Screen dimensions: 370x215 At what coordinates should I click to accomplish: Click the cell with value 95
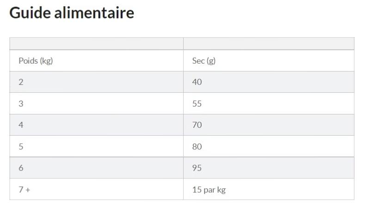point(197,168)
